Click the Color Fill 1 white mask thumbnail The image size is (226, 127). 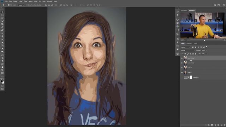pos(191,77)
